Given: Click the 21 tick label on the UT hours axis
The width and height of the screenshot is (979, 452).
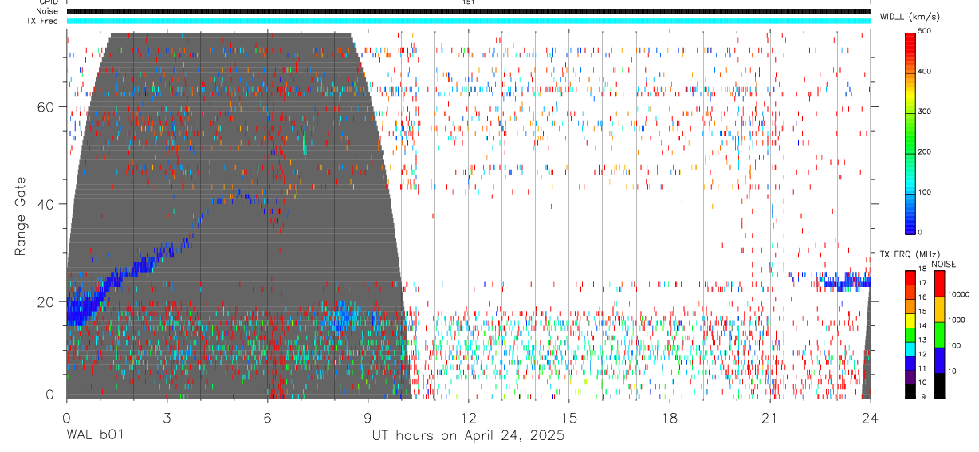Looking at the screenshot, I should click(769, 417).
